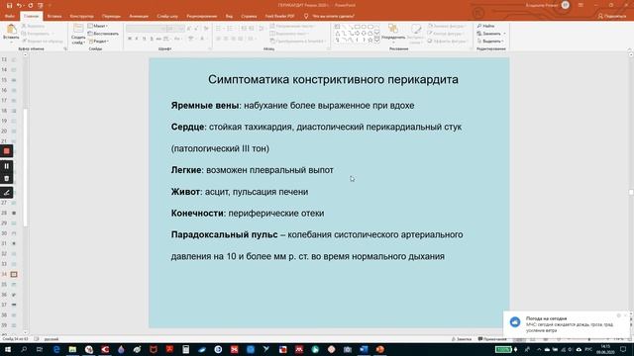Undo the last action
Viewport: 634px width, 356px height.
(19, 5)
